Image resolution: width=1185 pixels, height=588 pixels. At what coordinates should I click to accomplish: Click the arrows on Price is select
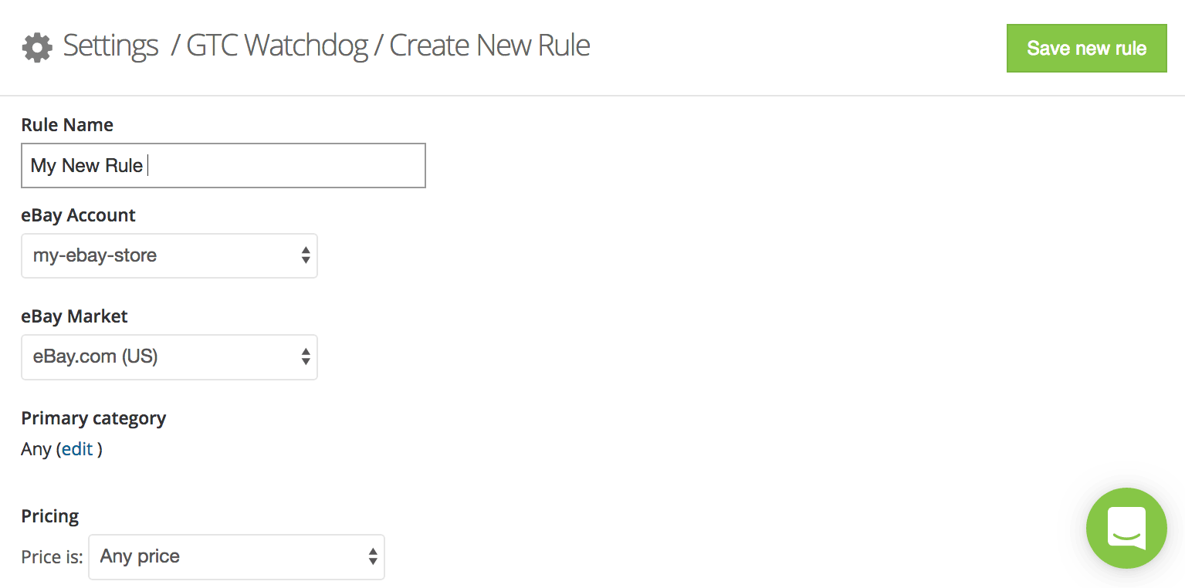pos(373,556)
